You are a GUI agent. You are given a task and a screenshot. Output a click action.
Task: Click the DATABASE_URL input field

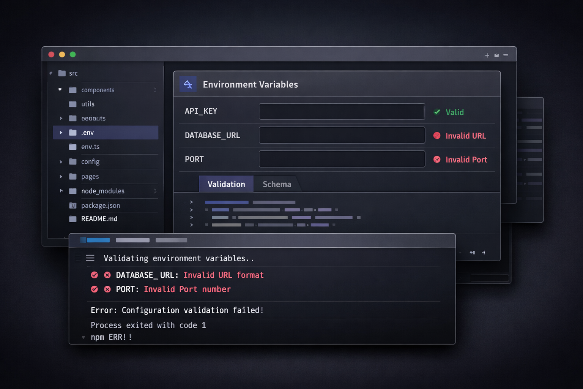coord(342,135)
